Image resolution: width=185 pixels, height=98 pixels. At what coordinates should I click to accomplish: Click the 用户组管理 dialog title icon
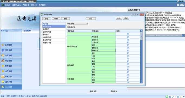(42, 15)
